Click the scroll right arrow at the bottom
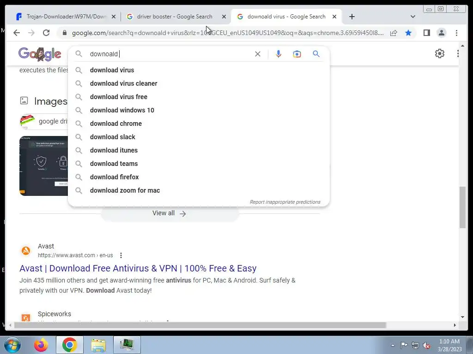 click(455, 325)
